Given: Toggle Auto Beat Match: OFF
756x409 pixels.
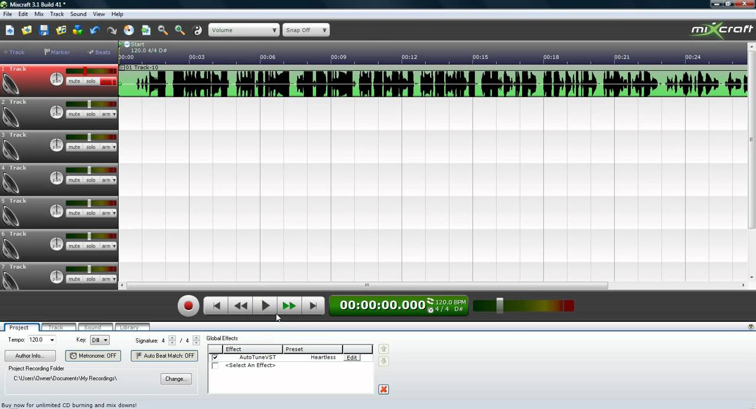Looking at the screenshot, I should pos(164,356).
